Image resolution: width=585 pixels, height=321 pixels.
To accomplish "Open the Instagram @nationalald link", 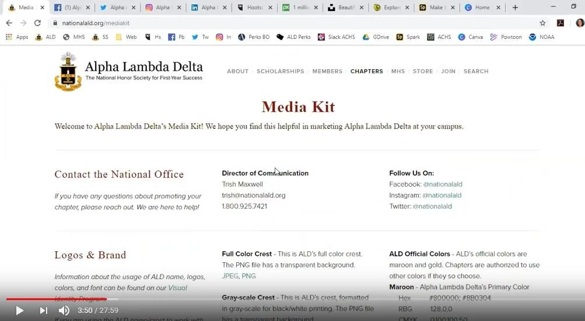I will point(442,195).
